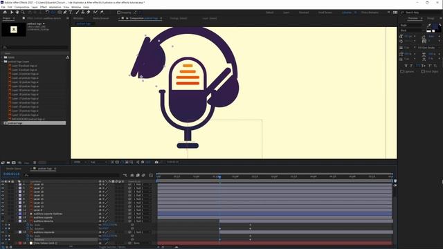The height and width of the screenshot is (249, 443).
Task: Open the timeline Graph Editor icon
Action: coord(151,175)
